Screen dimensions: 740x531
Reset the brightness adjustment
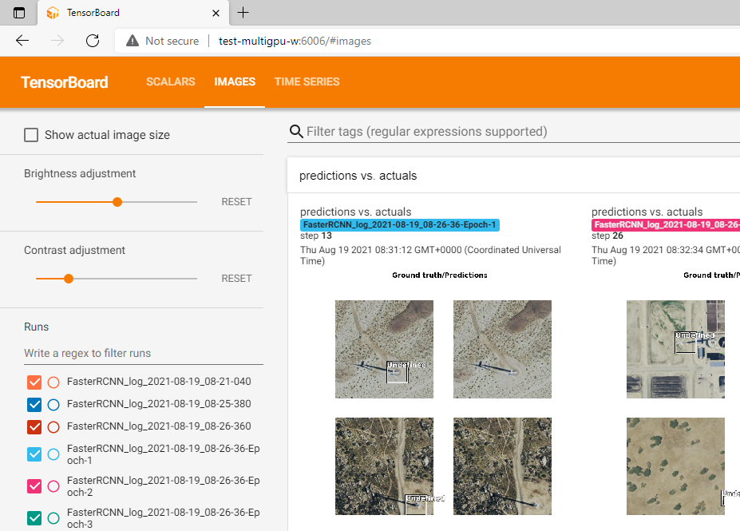coord(236,202)
